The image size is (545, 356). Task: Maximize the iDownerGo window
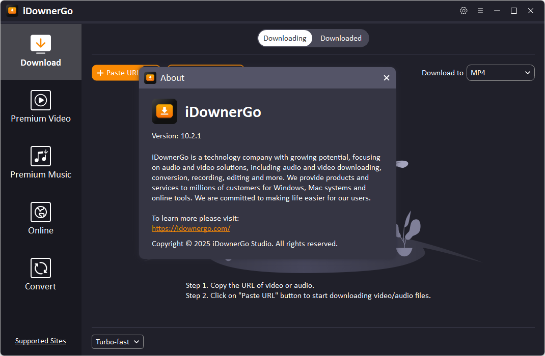[x=513, y=11]
